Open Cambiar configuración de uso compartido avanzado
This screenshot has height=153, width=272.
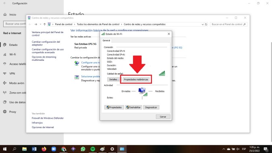pos(48,51)
